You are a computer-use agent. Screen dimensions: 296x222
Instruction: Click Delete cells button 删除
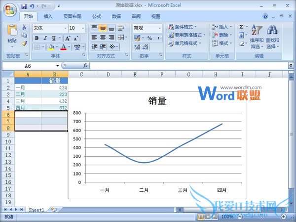[x=222, y=35]
